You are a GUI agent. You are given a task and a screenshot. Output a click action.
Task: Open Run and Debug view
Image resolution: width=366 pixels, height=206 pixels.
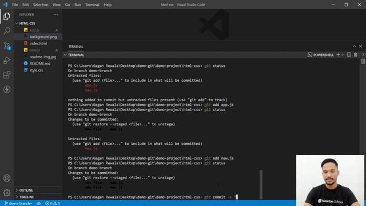pos(7,60)
